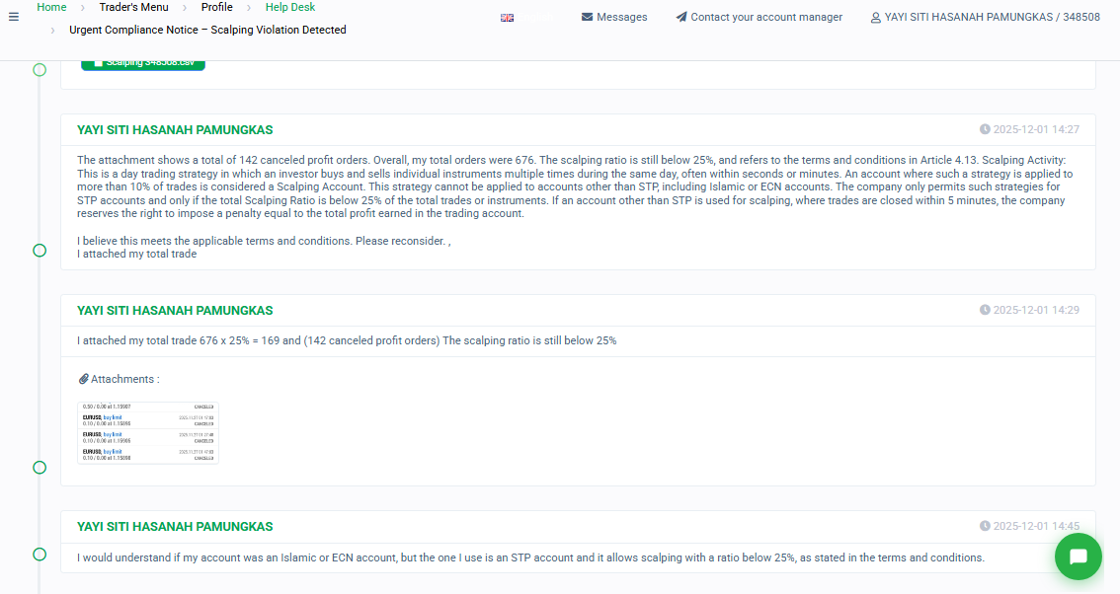Select sender name on 14:45 message
This screenshot has height=594, width=1120.
(175, 527)
